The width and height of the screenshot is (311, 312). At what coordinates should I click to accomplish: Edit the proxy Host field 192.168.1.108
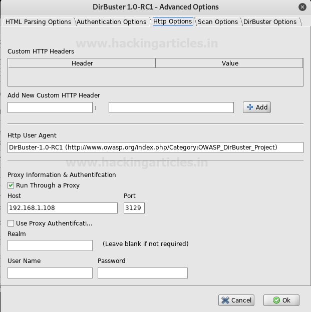click(x=63, y=208)
